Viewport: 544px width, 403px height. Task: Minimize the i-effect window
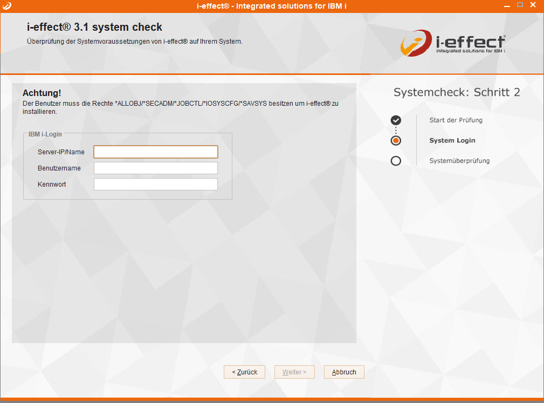507,5
